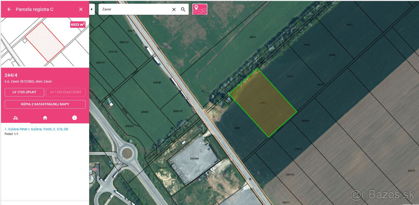Open the LV 1705 ÚPLNÝ document

coord(24,92)
